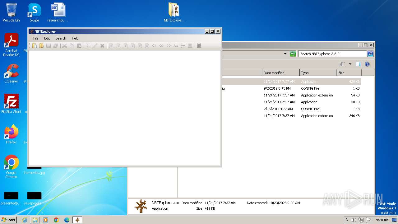The height and width of the screenshot is (224, 398).
Task: Click the NBTExplorer taskbar button
Action: (x=77, y=220)
